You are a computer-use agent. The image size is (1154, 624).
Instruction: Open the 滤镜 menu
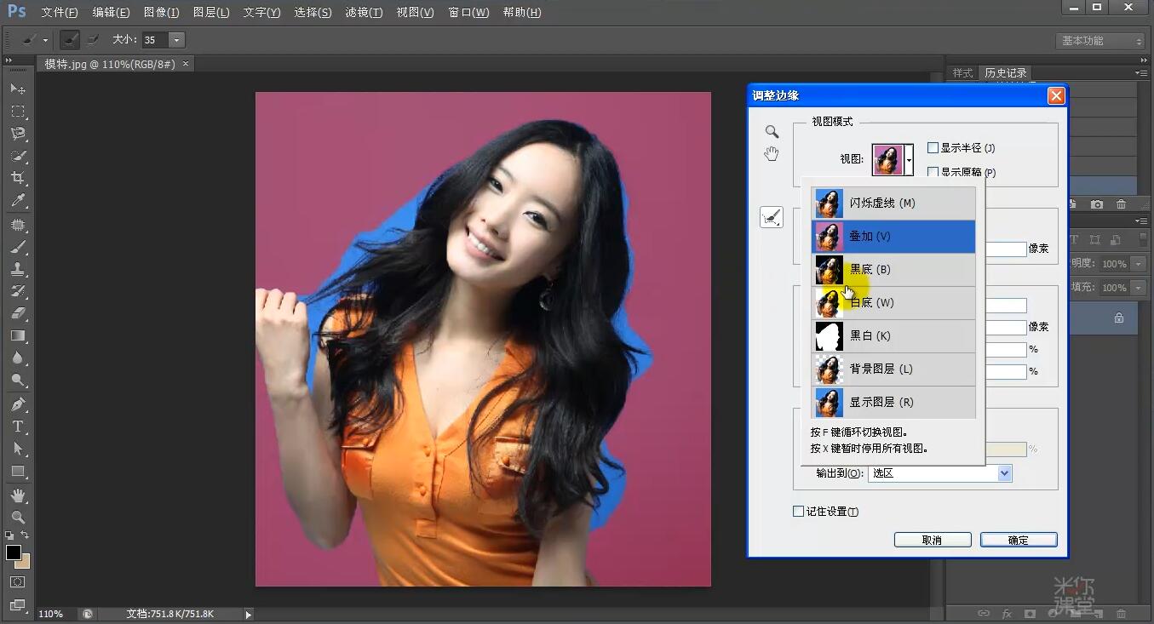coord(364,12)
